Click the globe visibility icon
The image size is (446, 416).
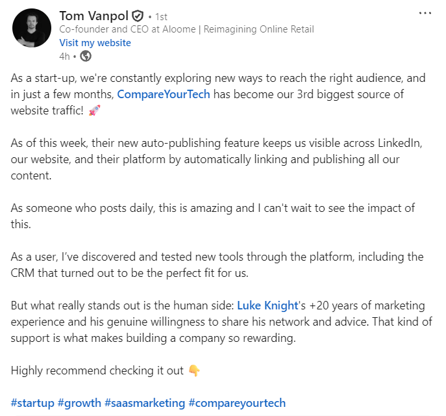pyautogui.click(x=86, y=56)
